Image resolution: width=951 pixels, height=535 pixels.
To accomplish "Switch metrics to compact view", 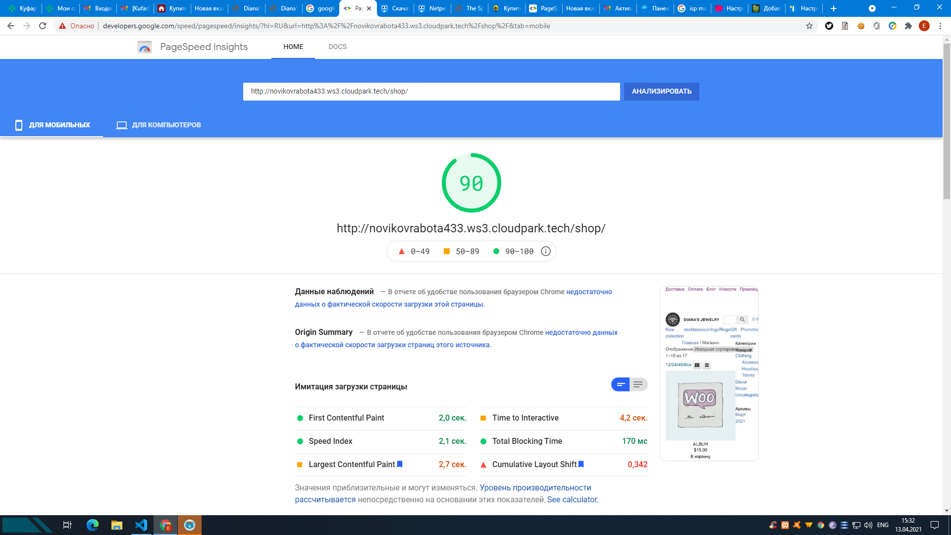I will click(x=620, y=384).
